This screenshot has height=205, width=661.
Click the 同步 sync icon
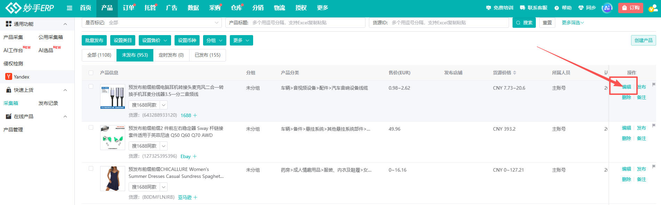tap(581, 8)
